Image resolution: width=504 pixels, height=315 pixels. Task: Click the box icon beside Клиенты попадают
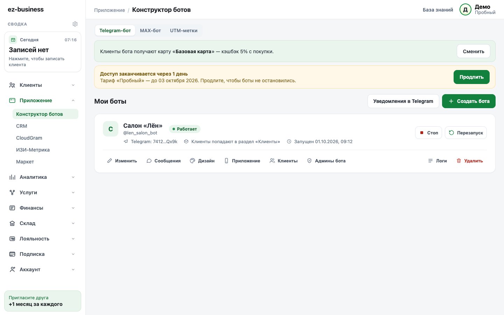click(x=186, y=142)
